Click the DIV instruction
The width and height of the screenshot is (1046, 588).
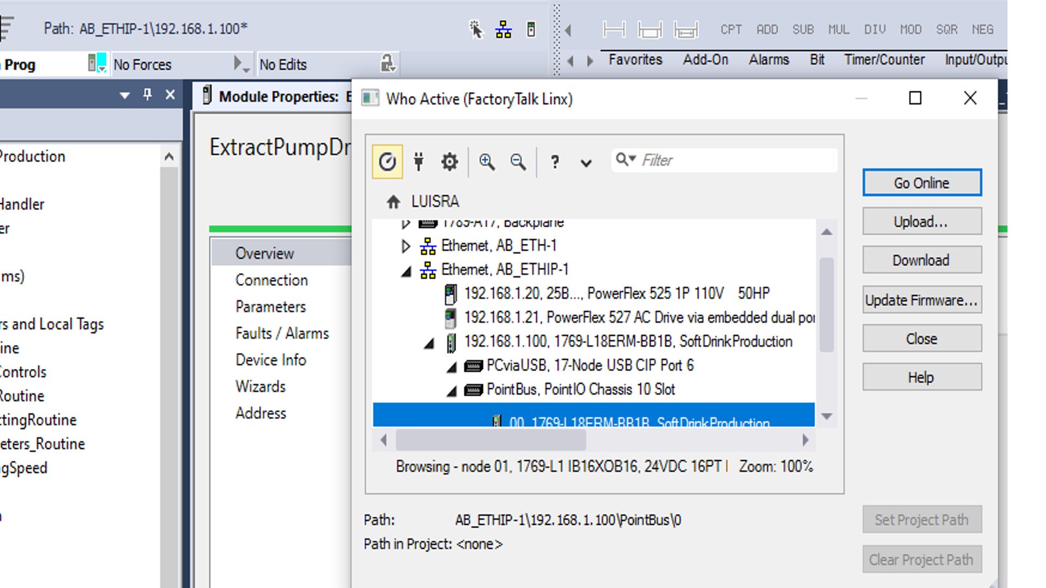pos(875,29)
